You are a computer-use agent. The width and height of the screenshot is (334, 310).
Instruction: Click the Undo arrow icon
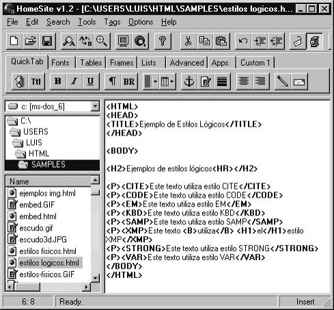pyautogui.click(x=243, y=41)
